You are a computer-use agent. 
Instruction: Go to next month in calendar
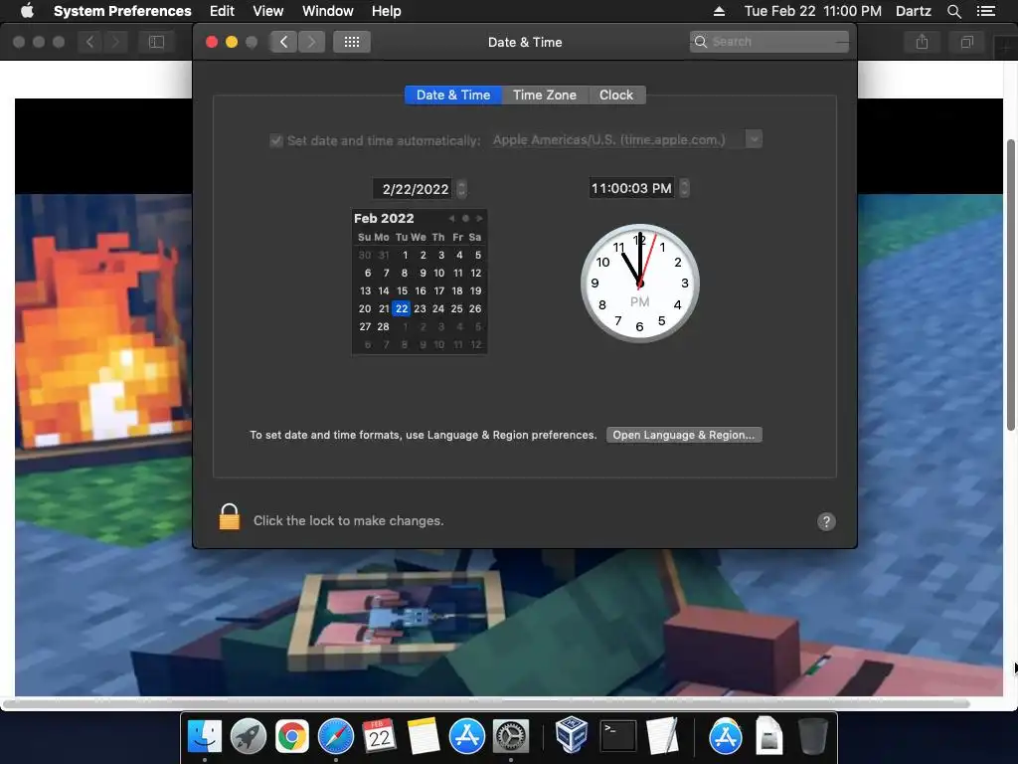[x=480, y=218]
